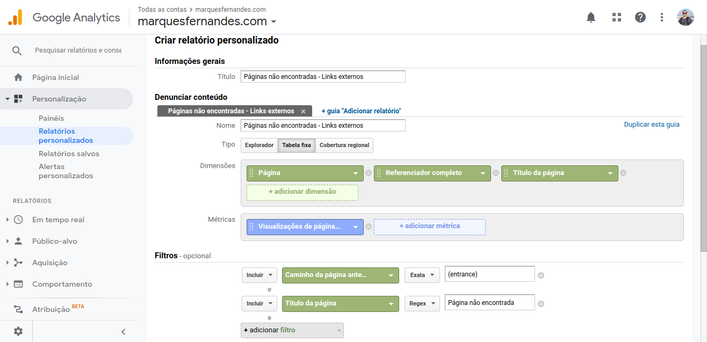Remove the Página dimension
707x342 pixels.
pyautogui.click(x=369, y=173)
